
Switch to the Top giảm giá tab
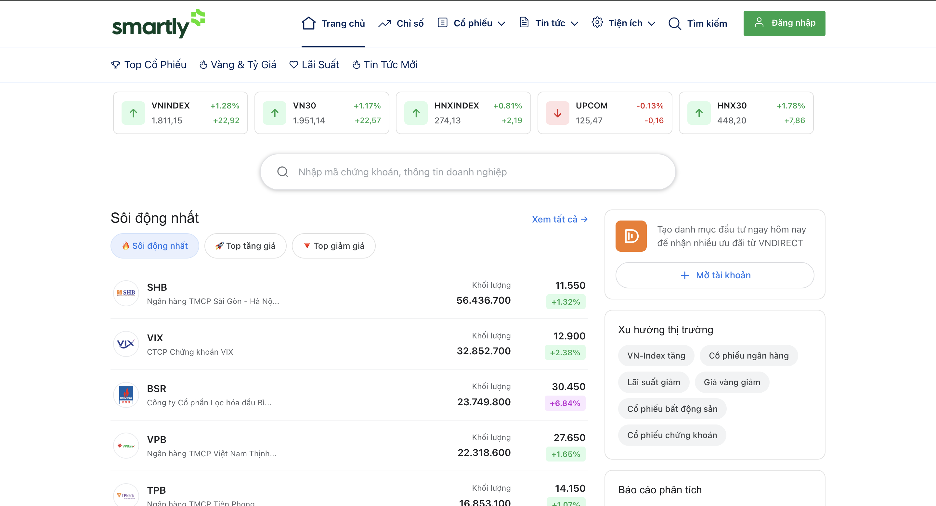(333, 246)
